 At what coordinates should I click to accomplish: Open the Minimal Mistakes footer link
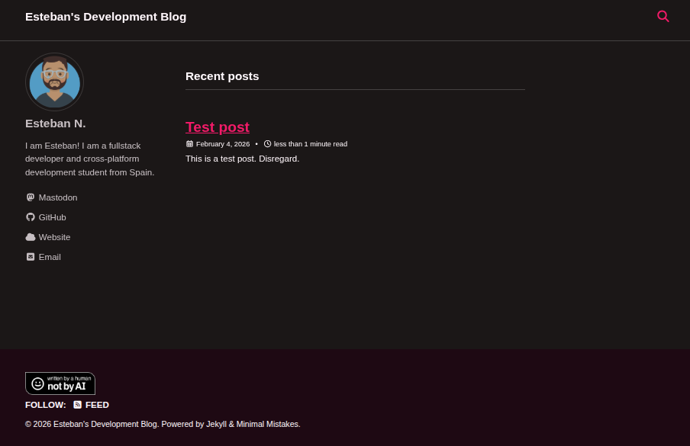(x=267, y=424)
